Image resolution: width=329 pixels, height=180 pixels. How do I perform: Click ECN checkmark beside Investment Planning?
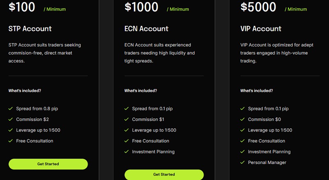coord(127,152)
